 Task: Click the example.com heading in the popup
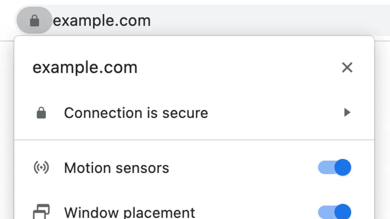85,68
